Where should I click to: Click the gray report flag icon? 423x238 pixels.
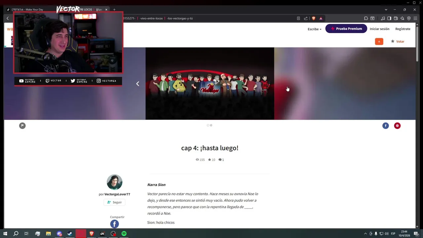click(22, 126)
